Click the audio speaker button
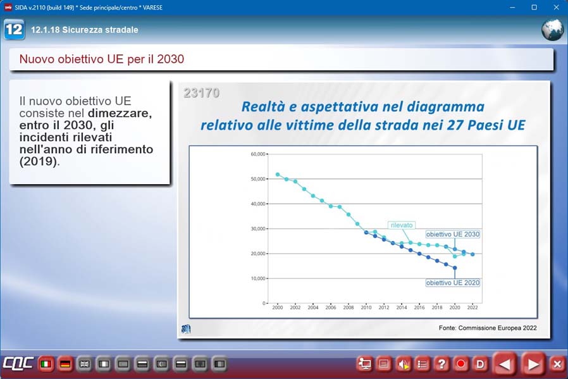 click(403, 364)
